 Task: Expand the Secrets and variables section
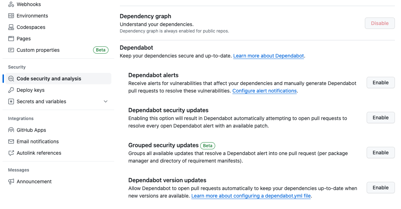[106, 101]
